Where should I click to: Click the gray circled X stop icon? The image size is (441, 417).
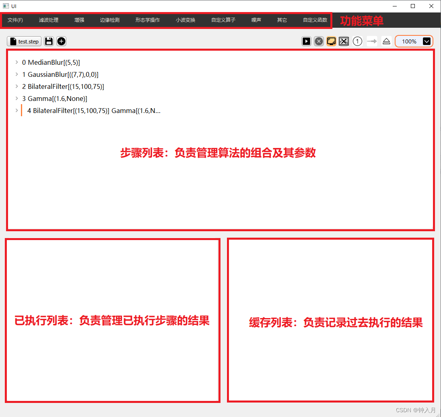click(x=319, y=41)
